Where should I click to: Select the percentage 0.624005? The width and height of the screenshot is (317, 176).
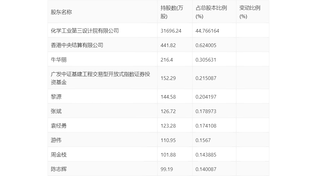pyautogui.click(x=206, y=45)
